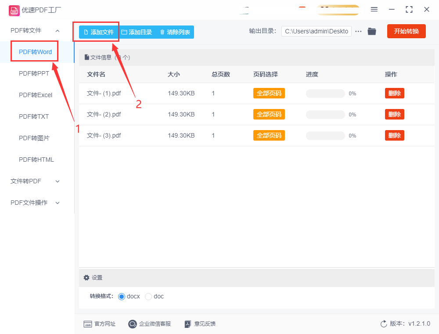The image size is (439, 334).
Task: Choose page range 全部页码 for 文件- (1).pdf
Action: (x=269, y=93)
